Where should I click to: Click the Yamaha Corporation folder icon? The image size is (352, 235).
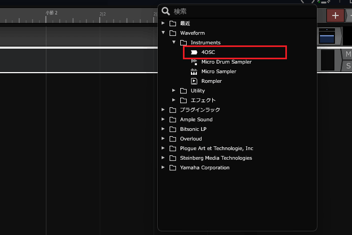click(172, 168)
